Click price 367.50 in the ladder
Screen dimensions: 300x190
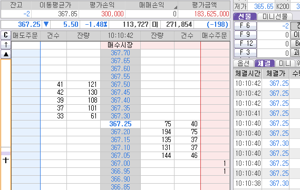click(x=120, y=84)
